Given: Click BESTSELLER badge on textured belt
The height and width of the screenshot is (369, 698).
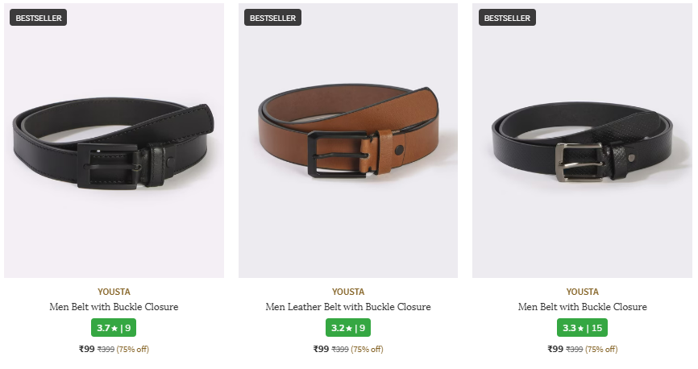Looking at the screenshot, I should 507,18.
